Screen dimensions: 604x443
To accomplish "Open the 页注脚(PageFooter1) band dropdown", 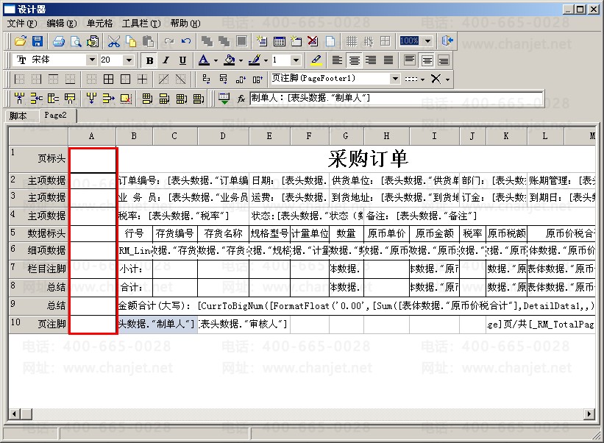I will click(395, 79).
